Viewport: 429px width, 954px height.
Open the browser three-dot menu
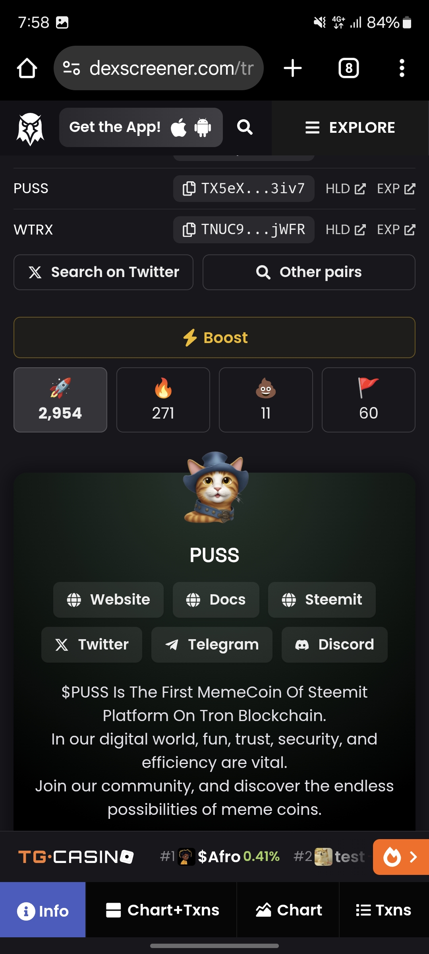[402, 68]
